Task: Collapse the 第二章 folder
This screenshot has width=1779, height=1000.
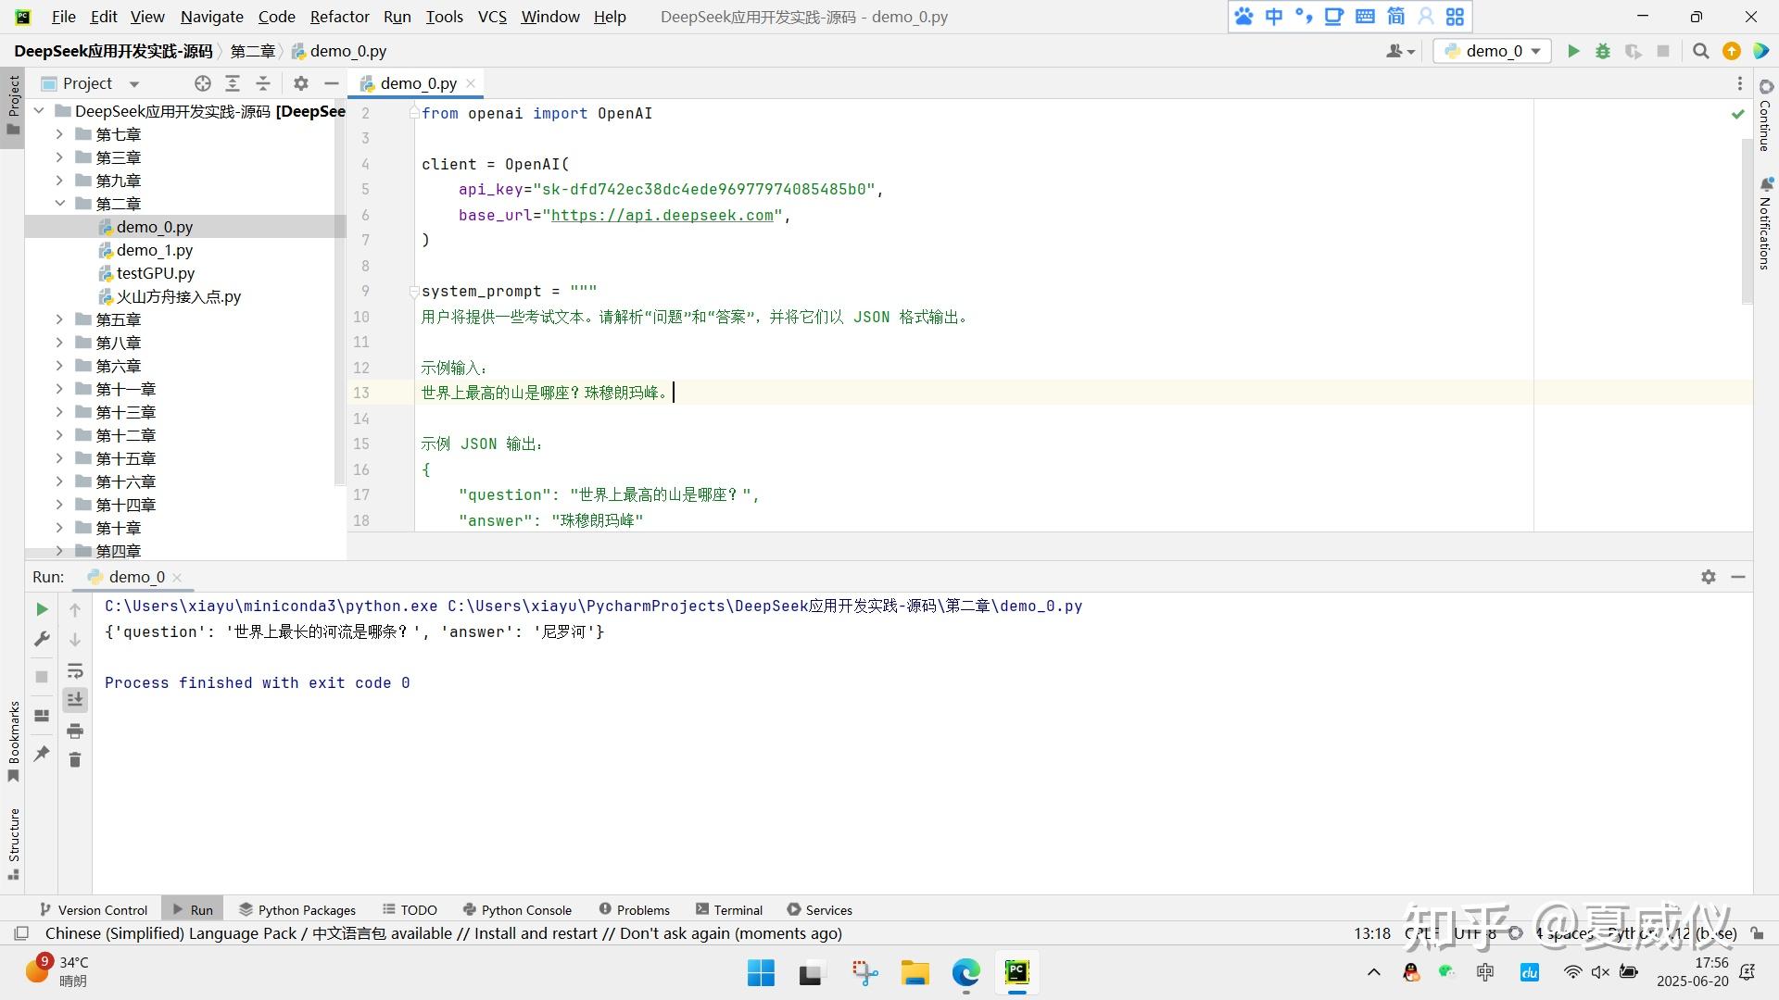Action: [x=59, y=204]
